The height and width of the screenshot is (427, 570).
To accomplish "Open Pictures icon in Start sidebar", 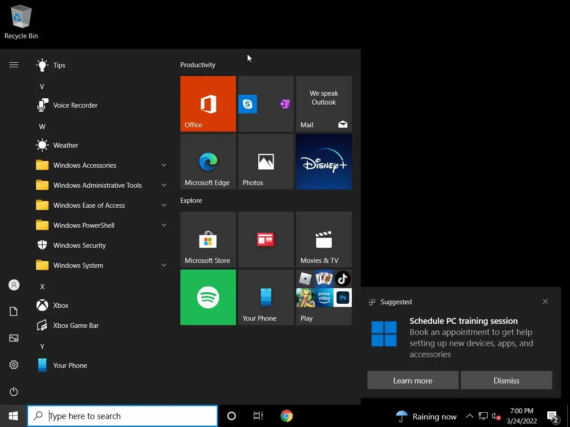I will coord(14,338).
